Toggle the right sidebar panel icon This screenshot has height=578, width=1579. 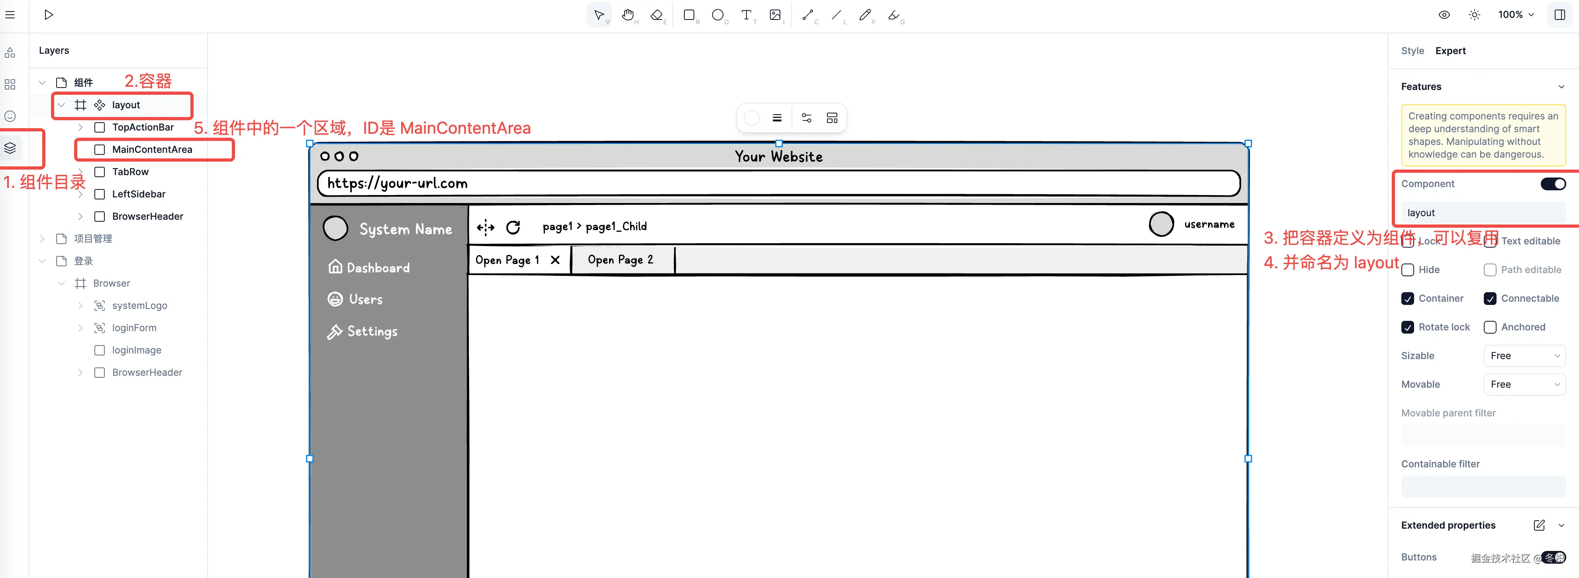[x=1560, y=15]
